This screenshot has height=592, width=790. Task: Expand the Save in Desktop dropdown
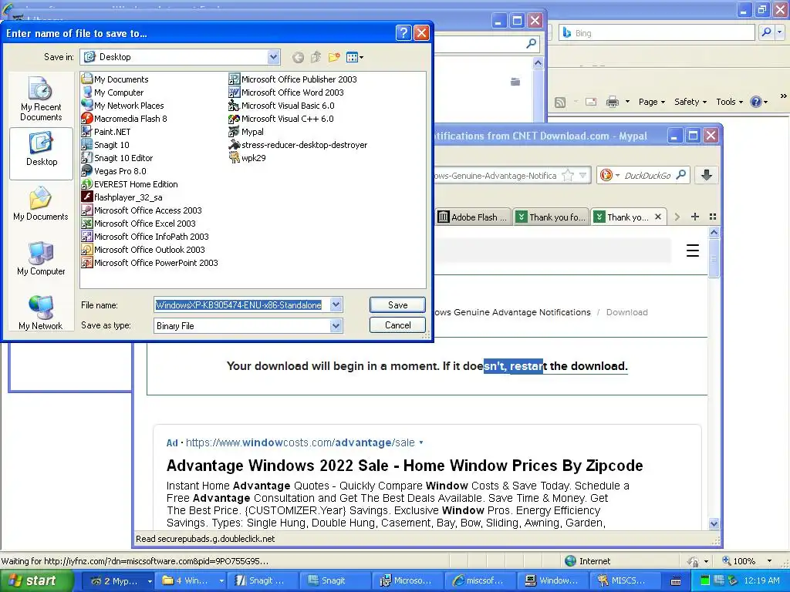tap(273, 57)
